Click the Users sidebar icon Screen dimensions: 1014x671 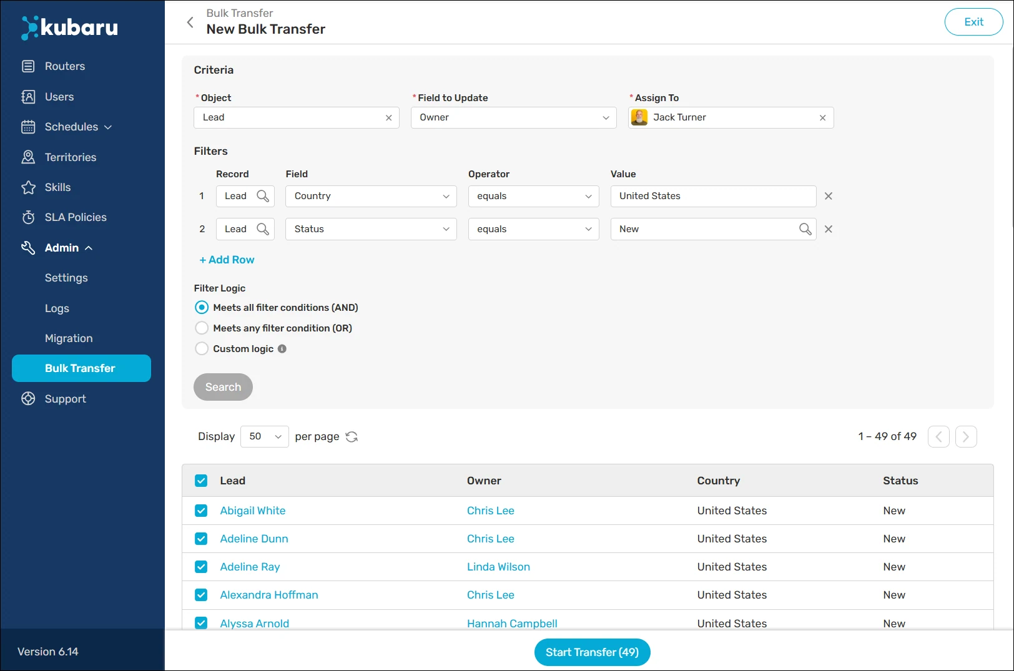28,97
